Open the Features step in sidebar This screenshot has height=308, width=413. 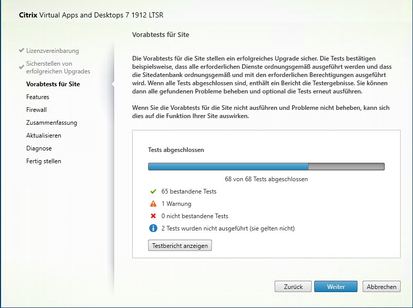point(38,97)
